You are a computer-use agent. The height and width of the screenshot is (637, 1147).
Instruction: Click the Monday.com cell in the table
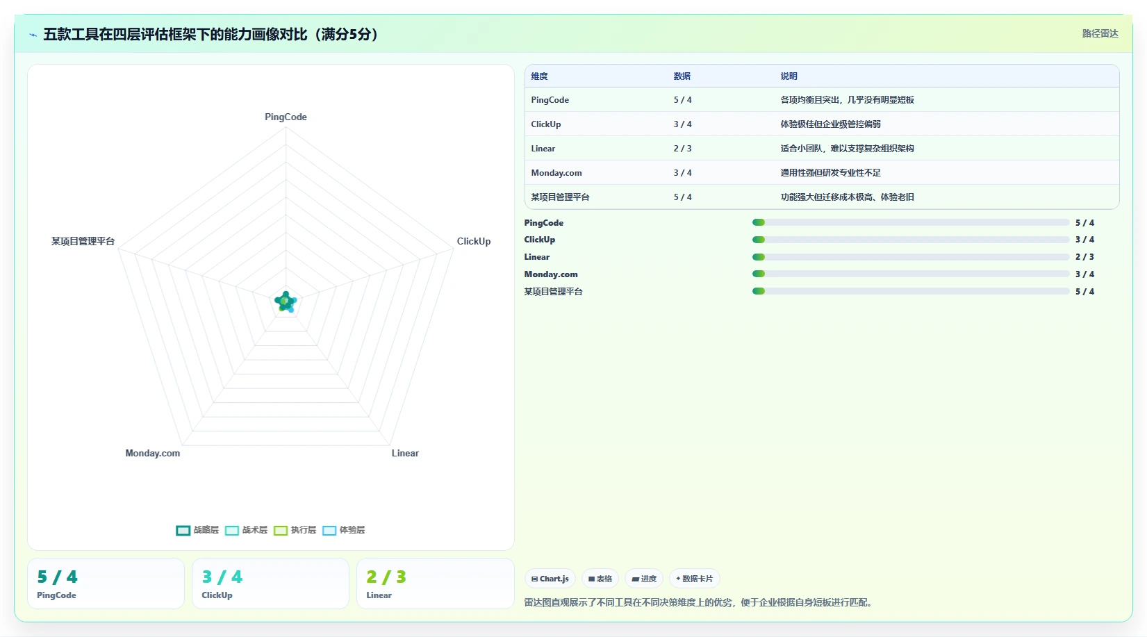coord(556,173)
